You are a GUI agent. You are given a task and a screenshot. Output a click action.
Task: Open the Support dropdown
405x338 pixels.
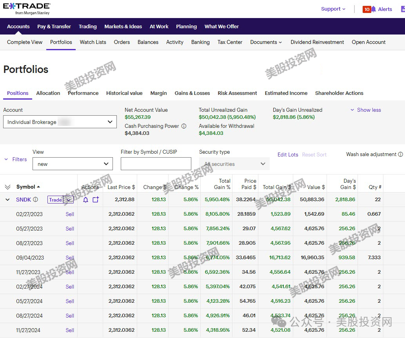[333, 9]
